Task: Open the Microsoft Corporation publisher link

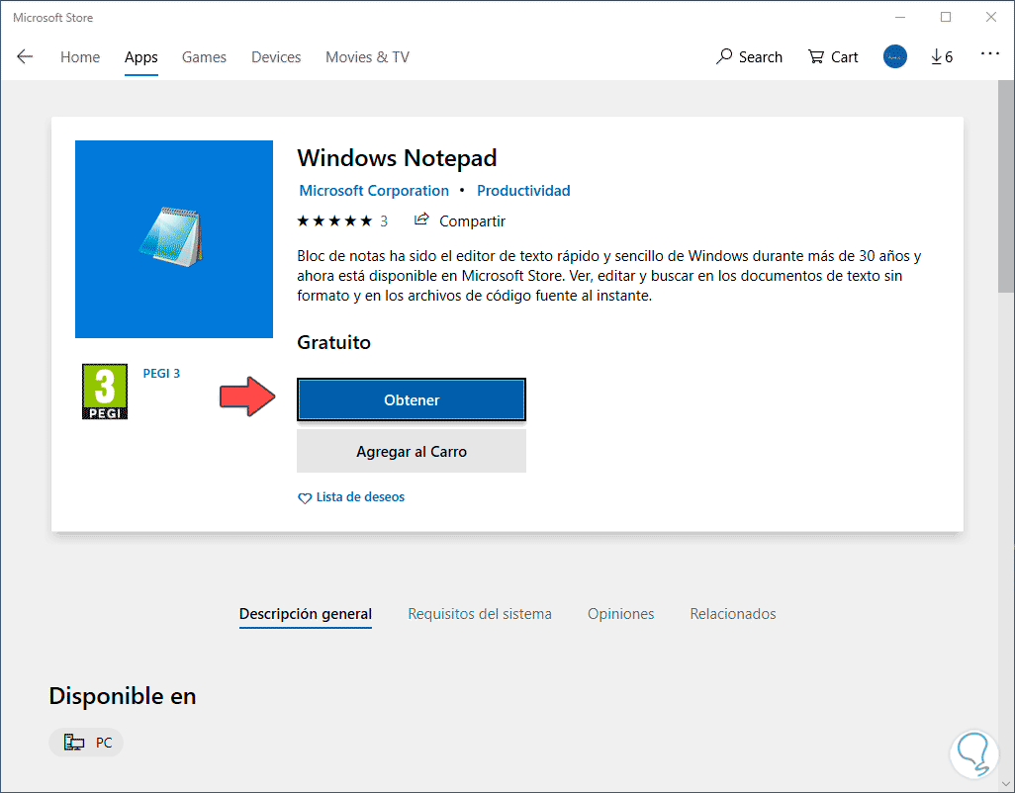Action: pos(374,191)
